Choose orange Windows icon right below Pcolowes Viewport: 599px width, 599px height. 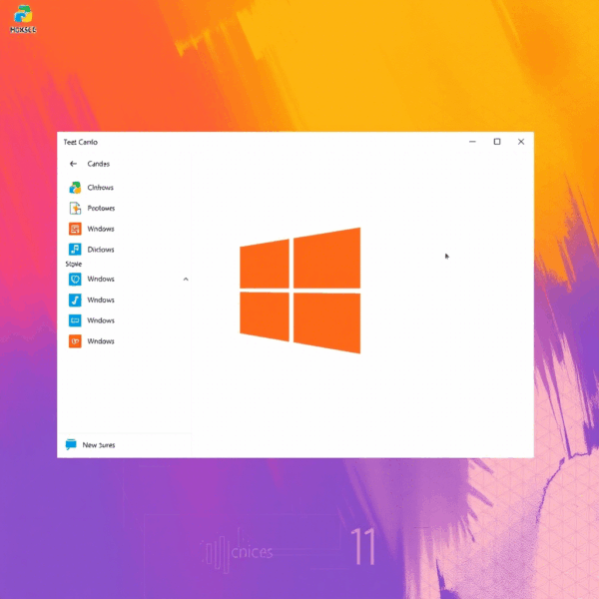pyautogui.click(x=75, y=229)
